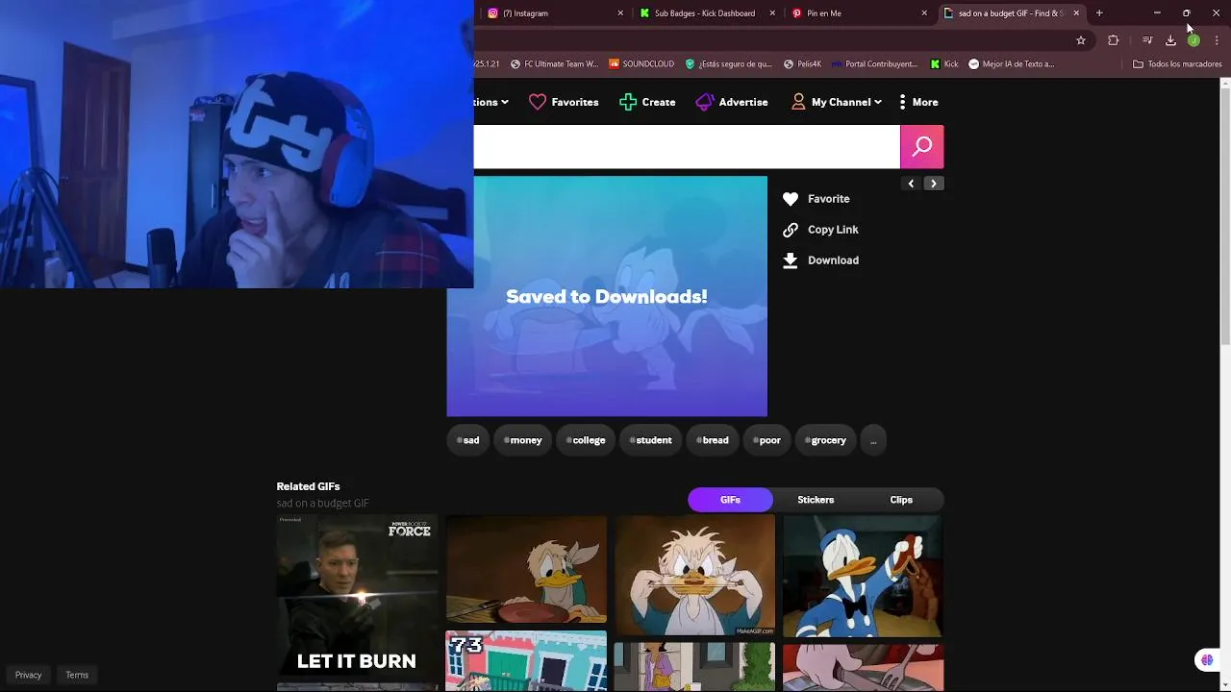
Task: Open the Mejor IA de Texto bookmark
Action: click(x=1011, y=64)
